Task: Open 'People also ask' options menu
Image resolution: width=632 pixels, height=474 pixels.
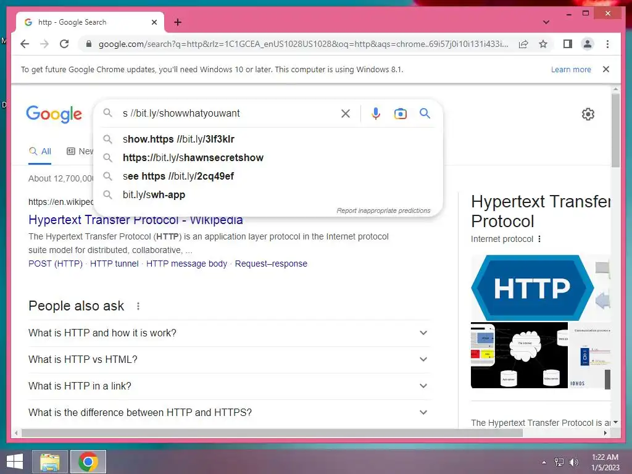Action: [x=138, y=306]
